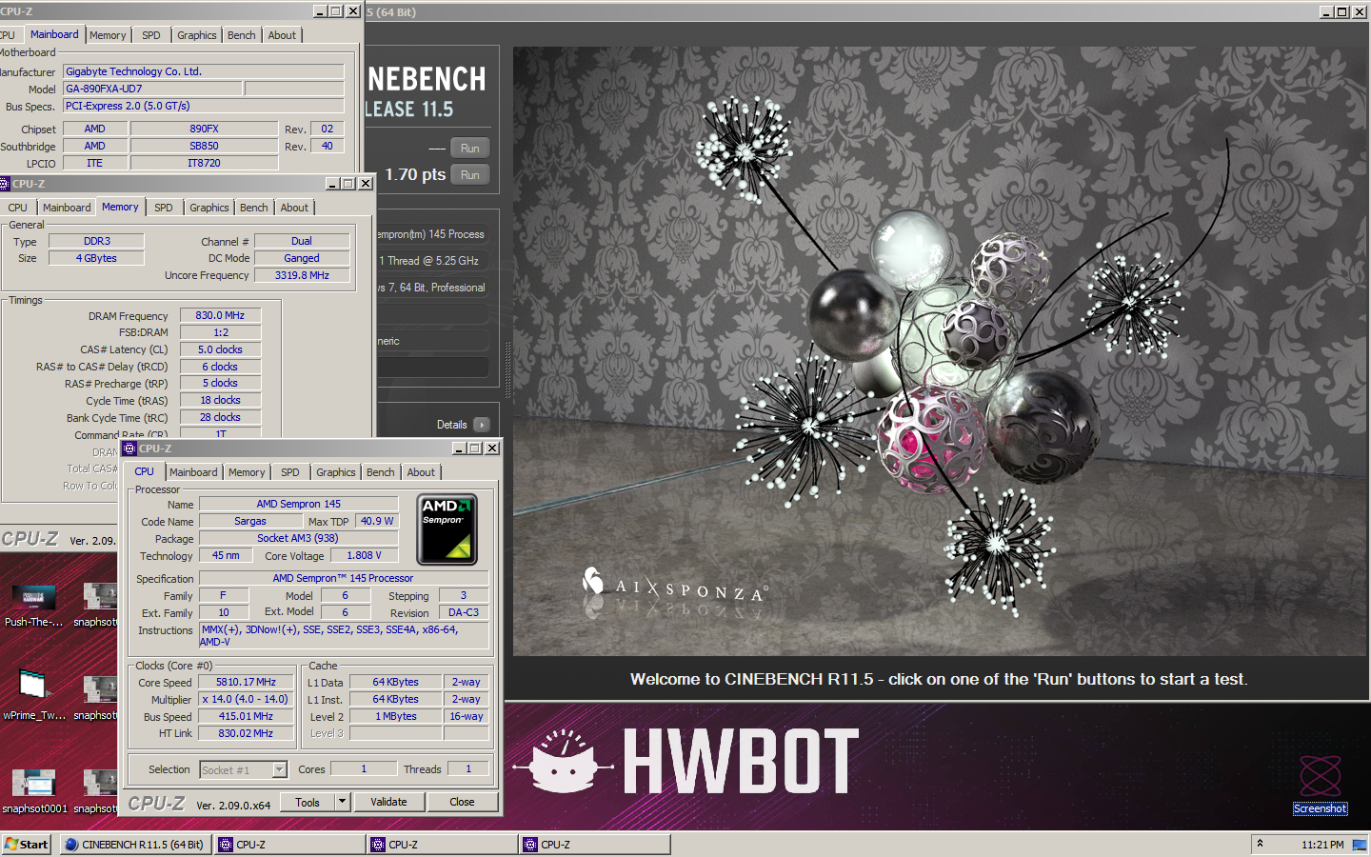Viewport: 1371px width, 857px height.
Task: Click the Manufacturer field Gigabyte Technology
Action: [203, 71]
